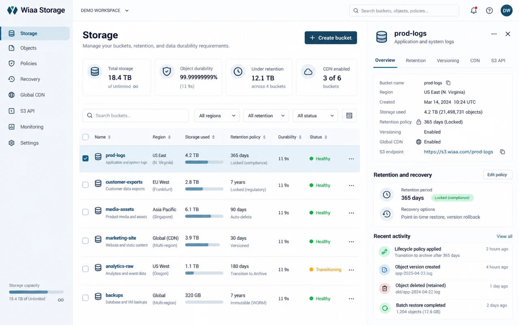The image size is (519, 325).
Task: Switch to the Retention tab
Action: [x=416, y=60]
